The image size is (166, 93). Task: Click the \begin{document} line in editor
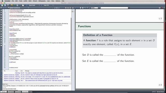point(14,29)
